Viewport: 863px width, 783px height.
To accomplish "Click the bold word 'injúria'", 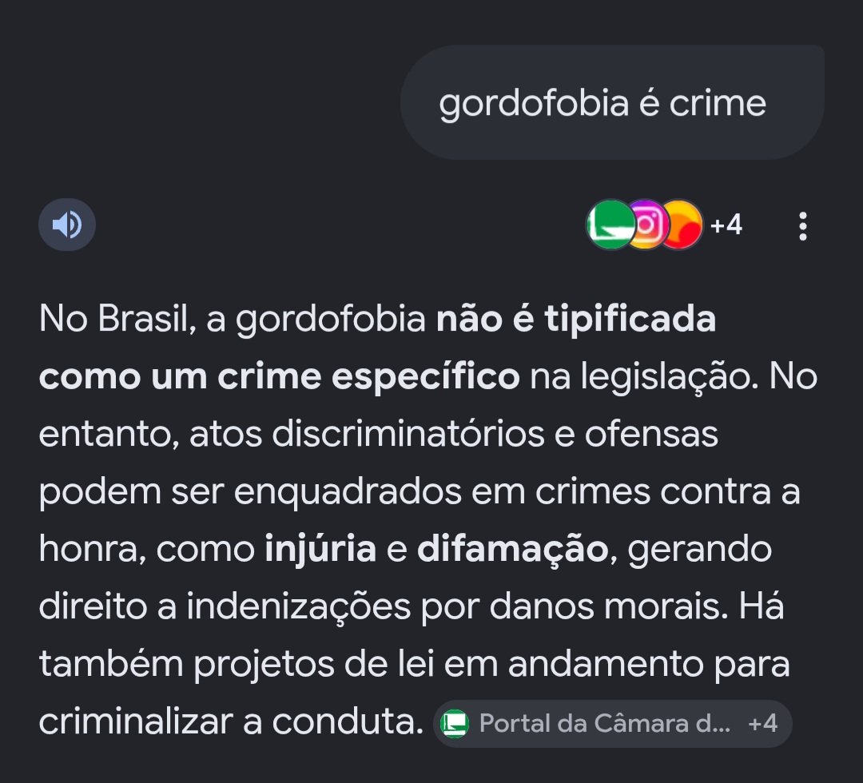I will [320, 549].
